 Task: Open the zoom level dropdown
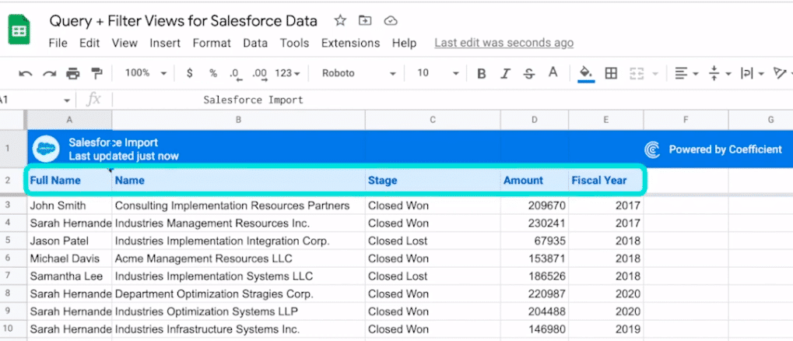coord(146,73)
